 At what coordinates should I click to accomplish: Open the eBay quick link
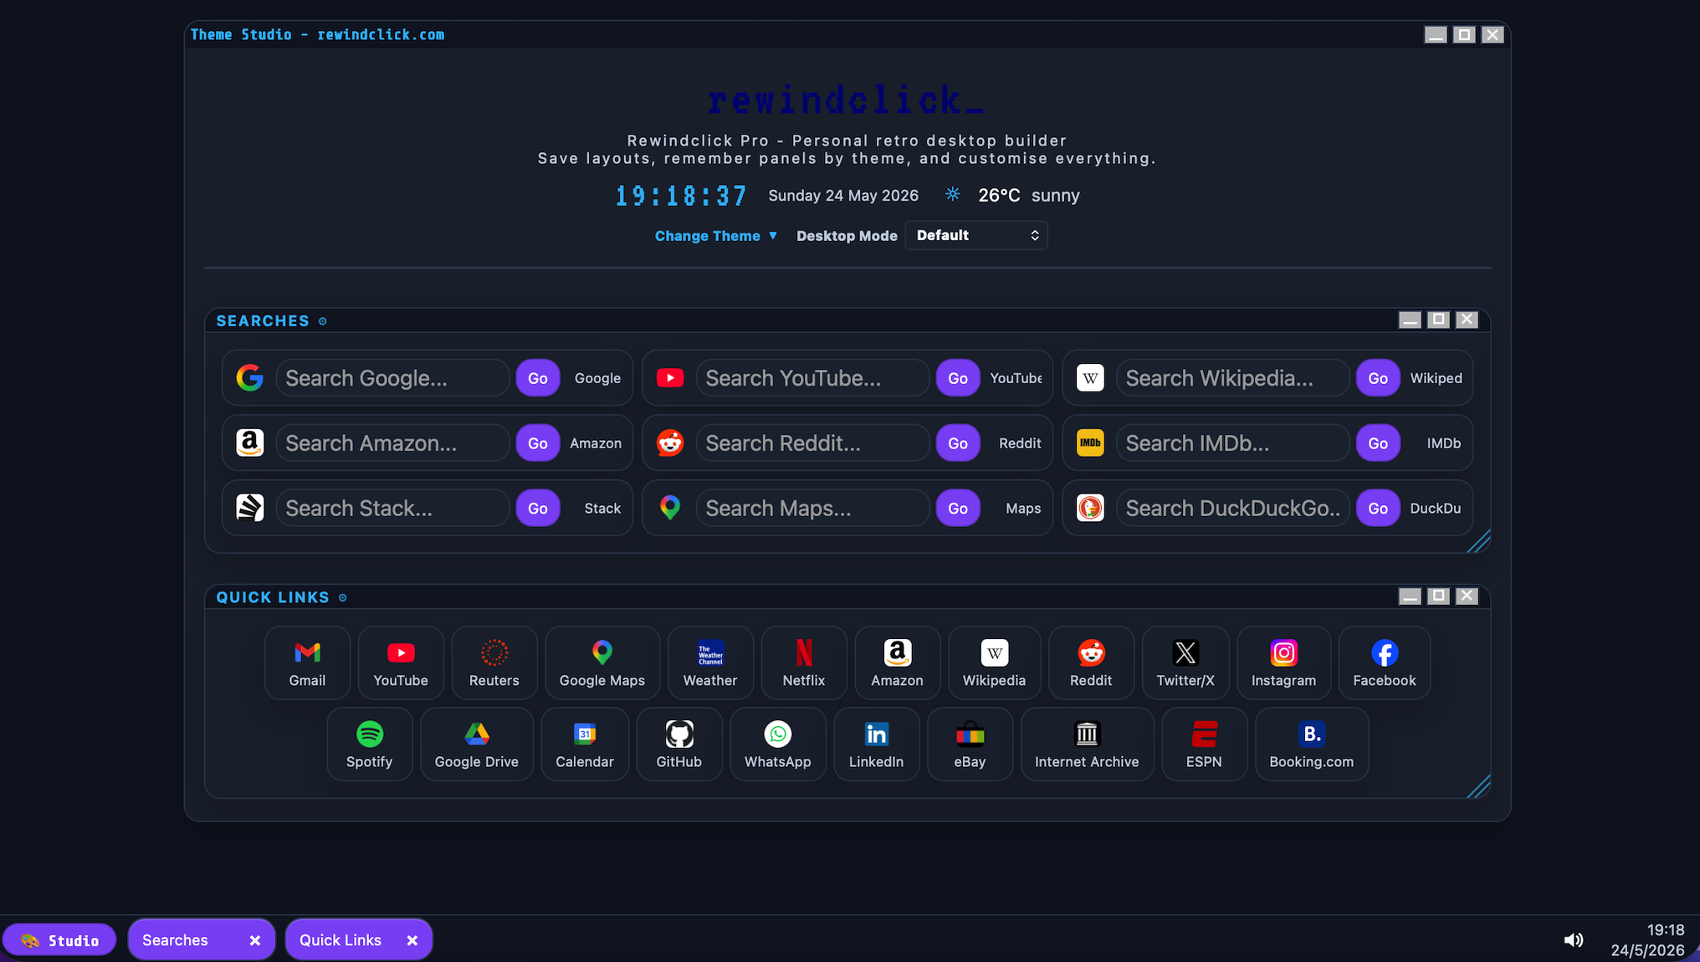coord(970,744)
